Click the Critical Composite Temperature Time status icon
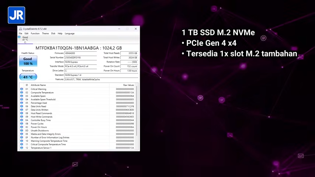 point(21,144)
